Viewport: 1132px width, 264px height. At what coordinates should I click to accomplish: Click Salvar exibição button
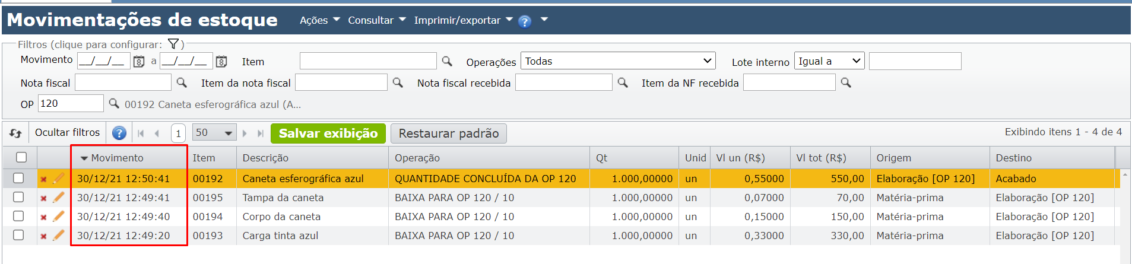click(328, 133)
